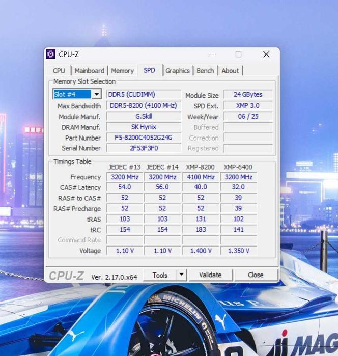Viewport: 338px width, 356px height.
Task: Open the Memory tab
Action: click(122, 71)
